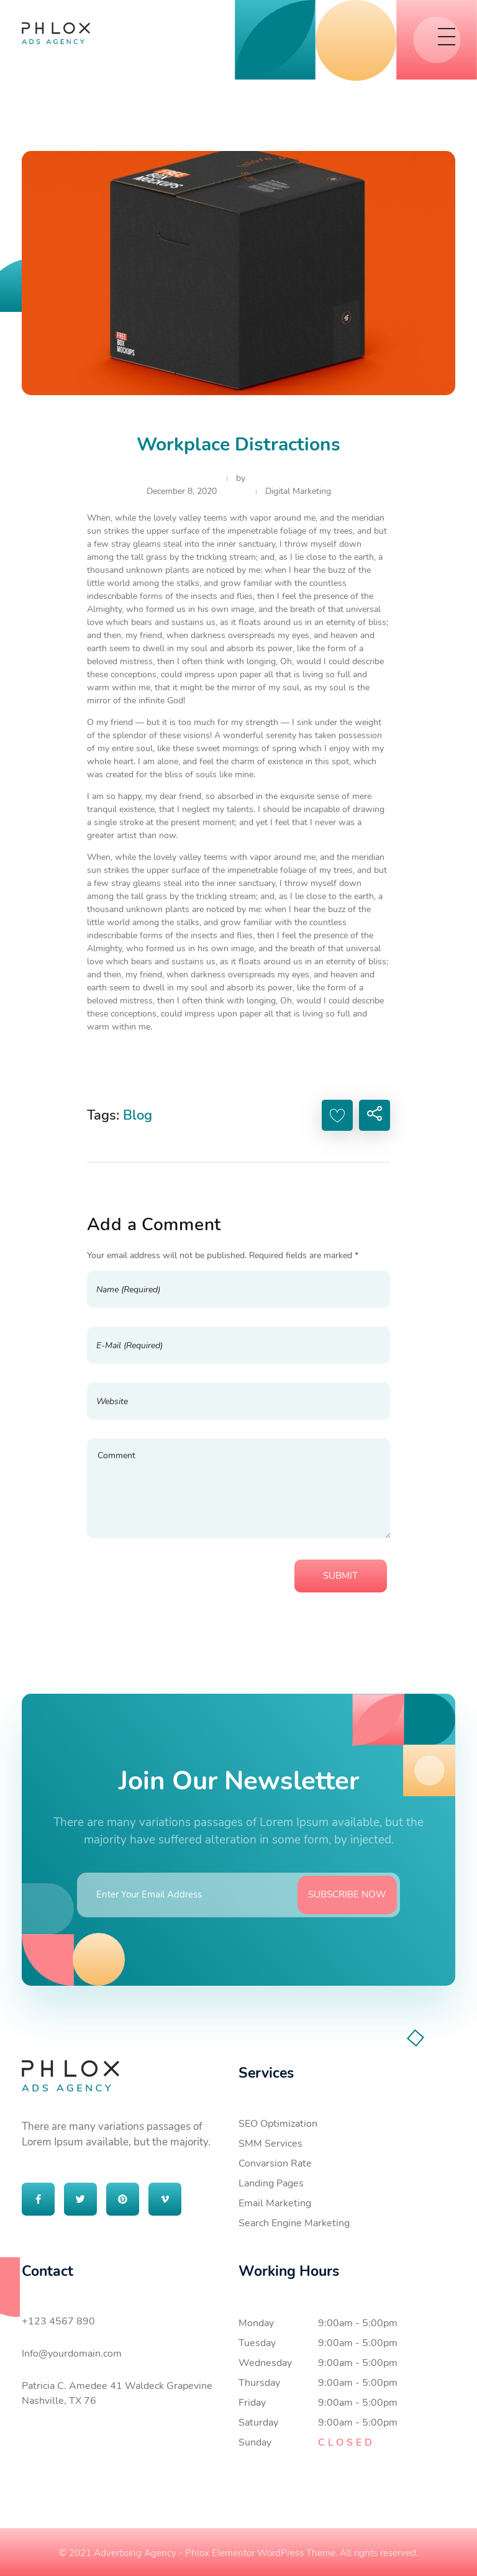Click the Phlox Ads Agency header logo
Screen dimensions: 477x2576
(56, 33)
